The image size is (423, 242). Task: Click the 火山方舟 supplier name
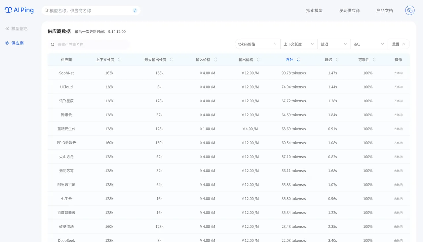click(66, 157)
